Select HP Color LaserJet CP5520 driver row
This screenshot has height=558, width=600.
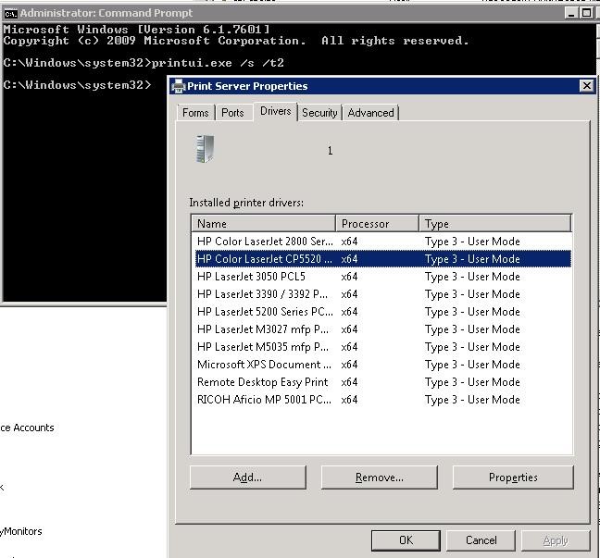click(383, 259)
